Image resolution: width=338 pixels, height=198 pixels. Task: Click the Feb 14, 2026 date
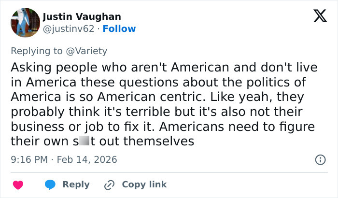pyautogui.click(x=86, y=159)
